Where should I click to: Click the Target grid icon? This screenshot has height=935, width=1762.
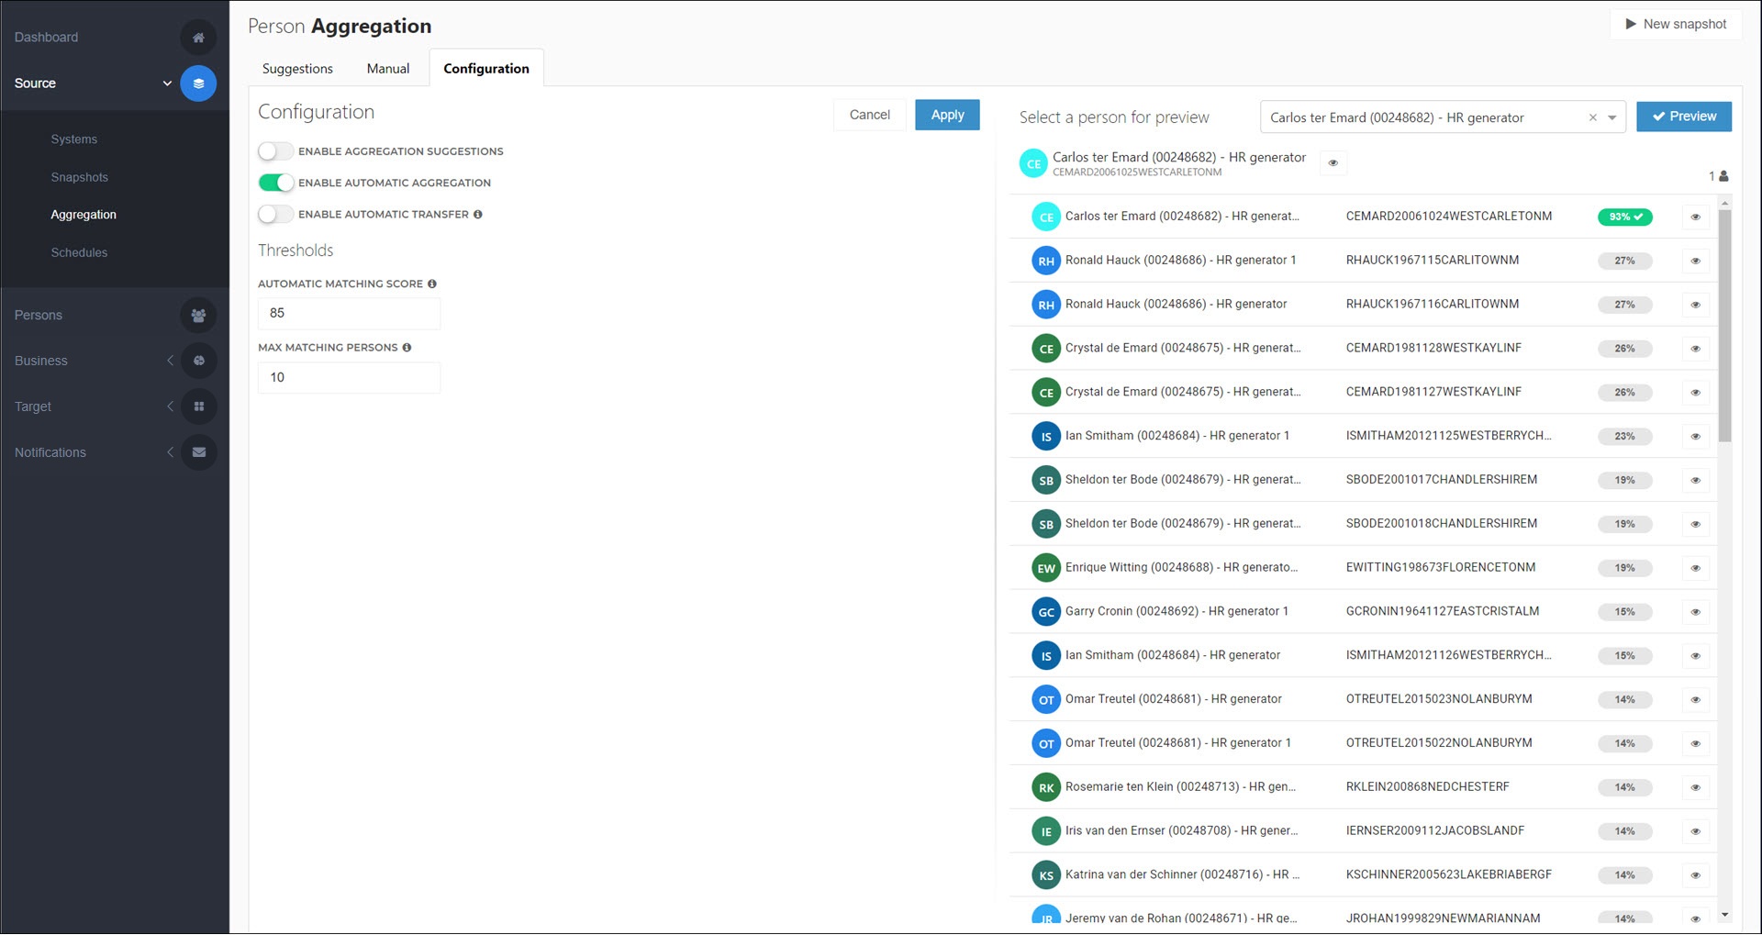click(x=198, y=407)
